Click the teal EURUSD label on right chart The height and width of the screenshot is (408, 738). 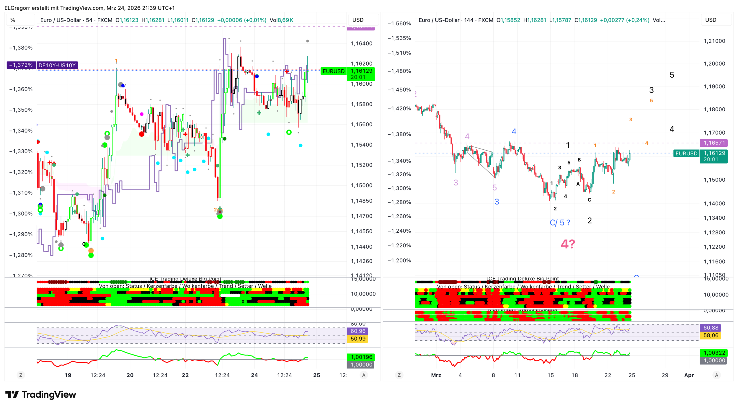pos(686,154)
